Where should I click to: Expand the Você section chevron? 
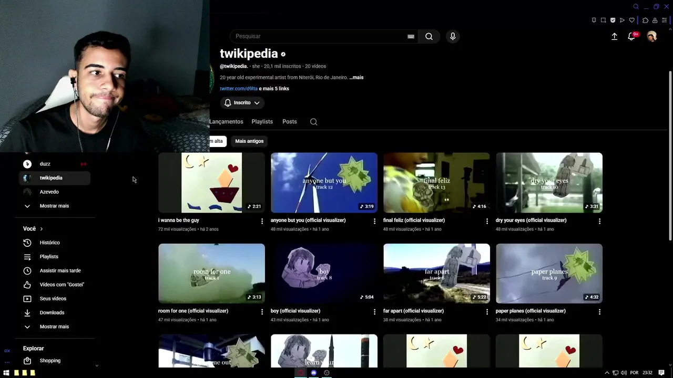[41, 229]
